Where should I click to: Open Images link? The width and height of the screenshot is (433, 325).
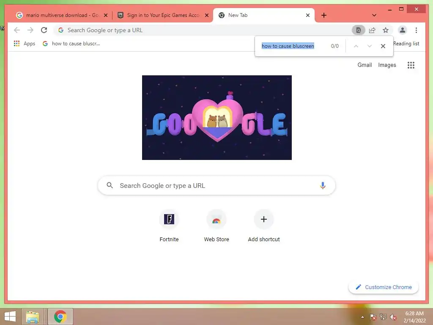click(x=387, y=65)
